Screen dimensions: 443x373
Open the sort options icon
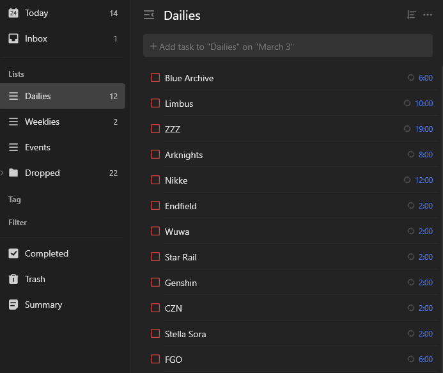click(412, 15)
